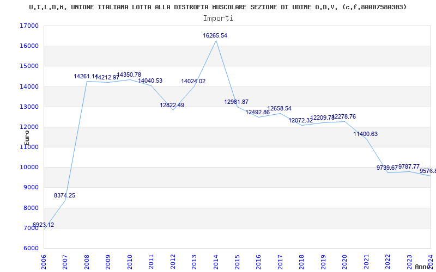Screen dimensions: 436x272
Task: Click the x-axis year 2021
Action: pos(366,262)
